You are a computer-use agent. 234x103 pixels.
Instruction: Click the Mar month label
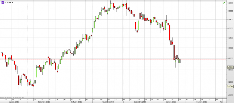coord(221,102)
